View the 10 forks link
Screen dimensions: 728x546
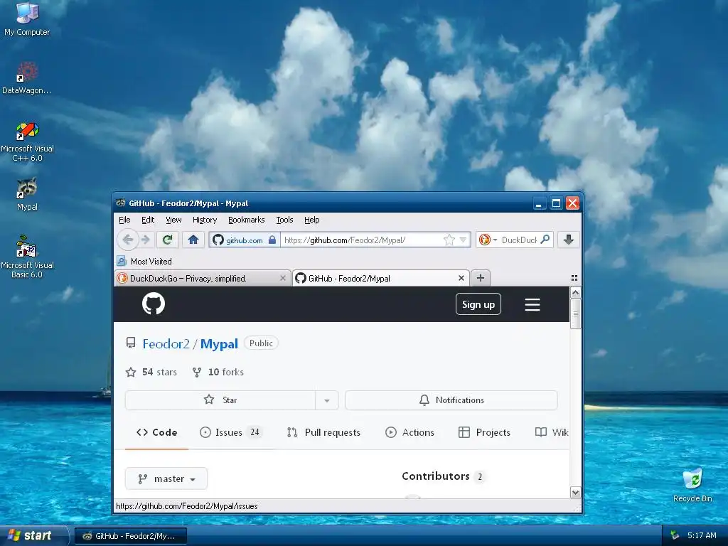click(218, 372)
